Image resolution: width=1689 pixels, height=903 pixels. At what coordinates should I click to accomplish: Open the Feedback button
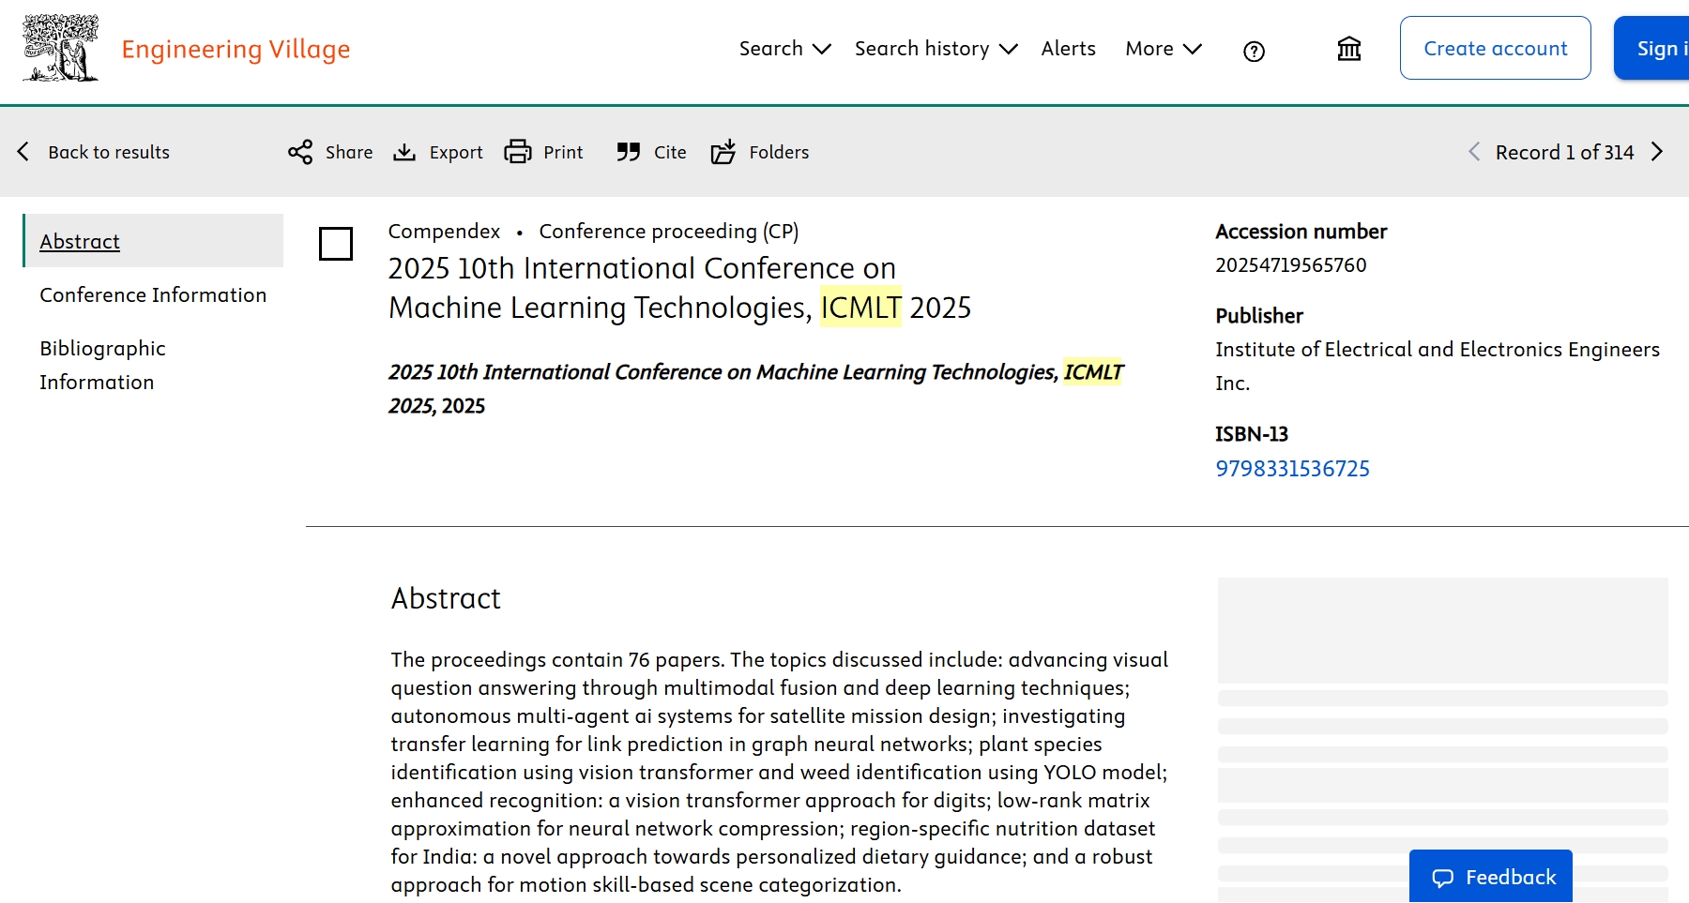pos(1491,877)
